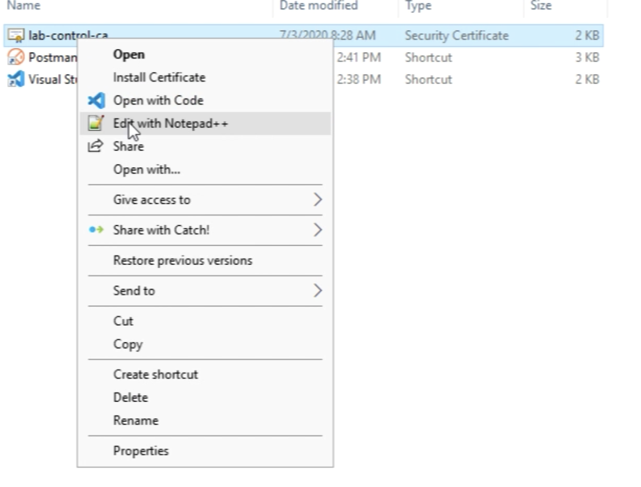Expand the Share with Catch! submenu arrow

[317, 230]
